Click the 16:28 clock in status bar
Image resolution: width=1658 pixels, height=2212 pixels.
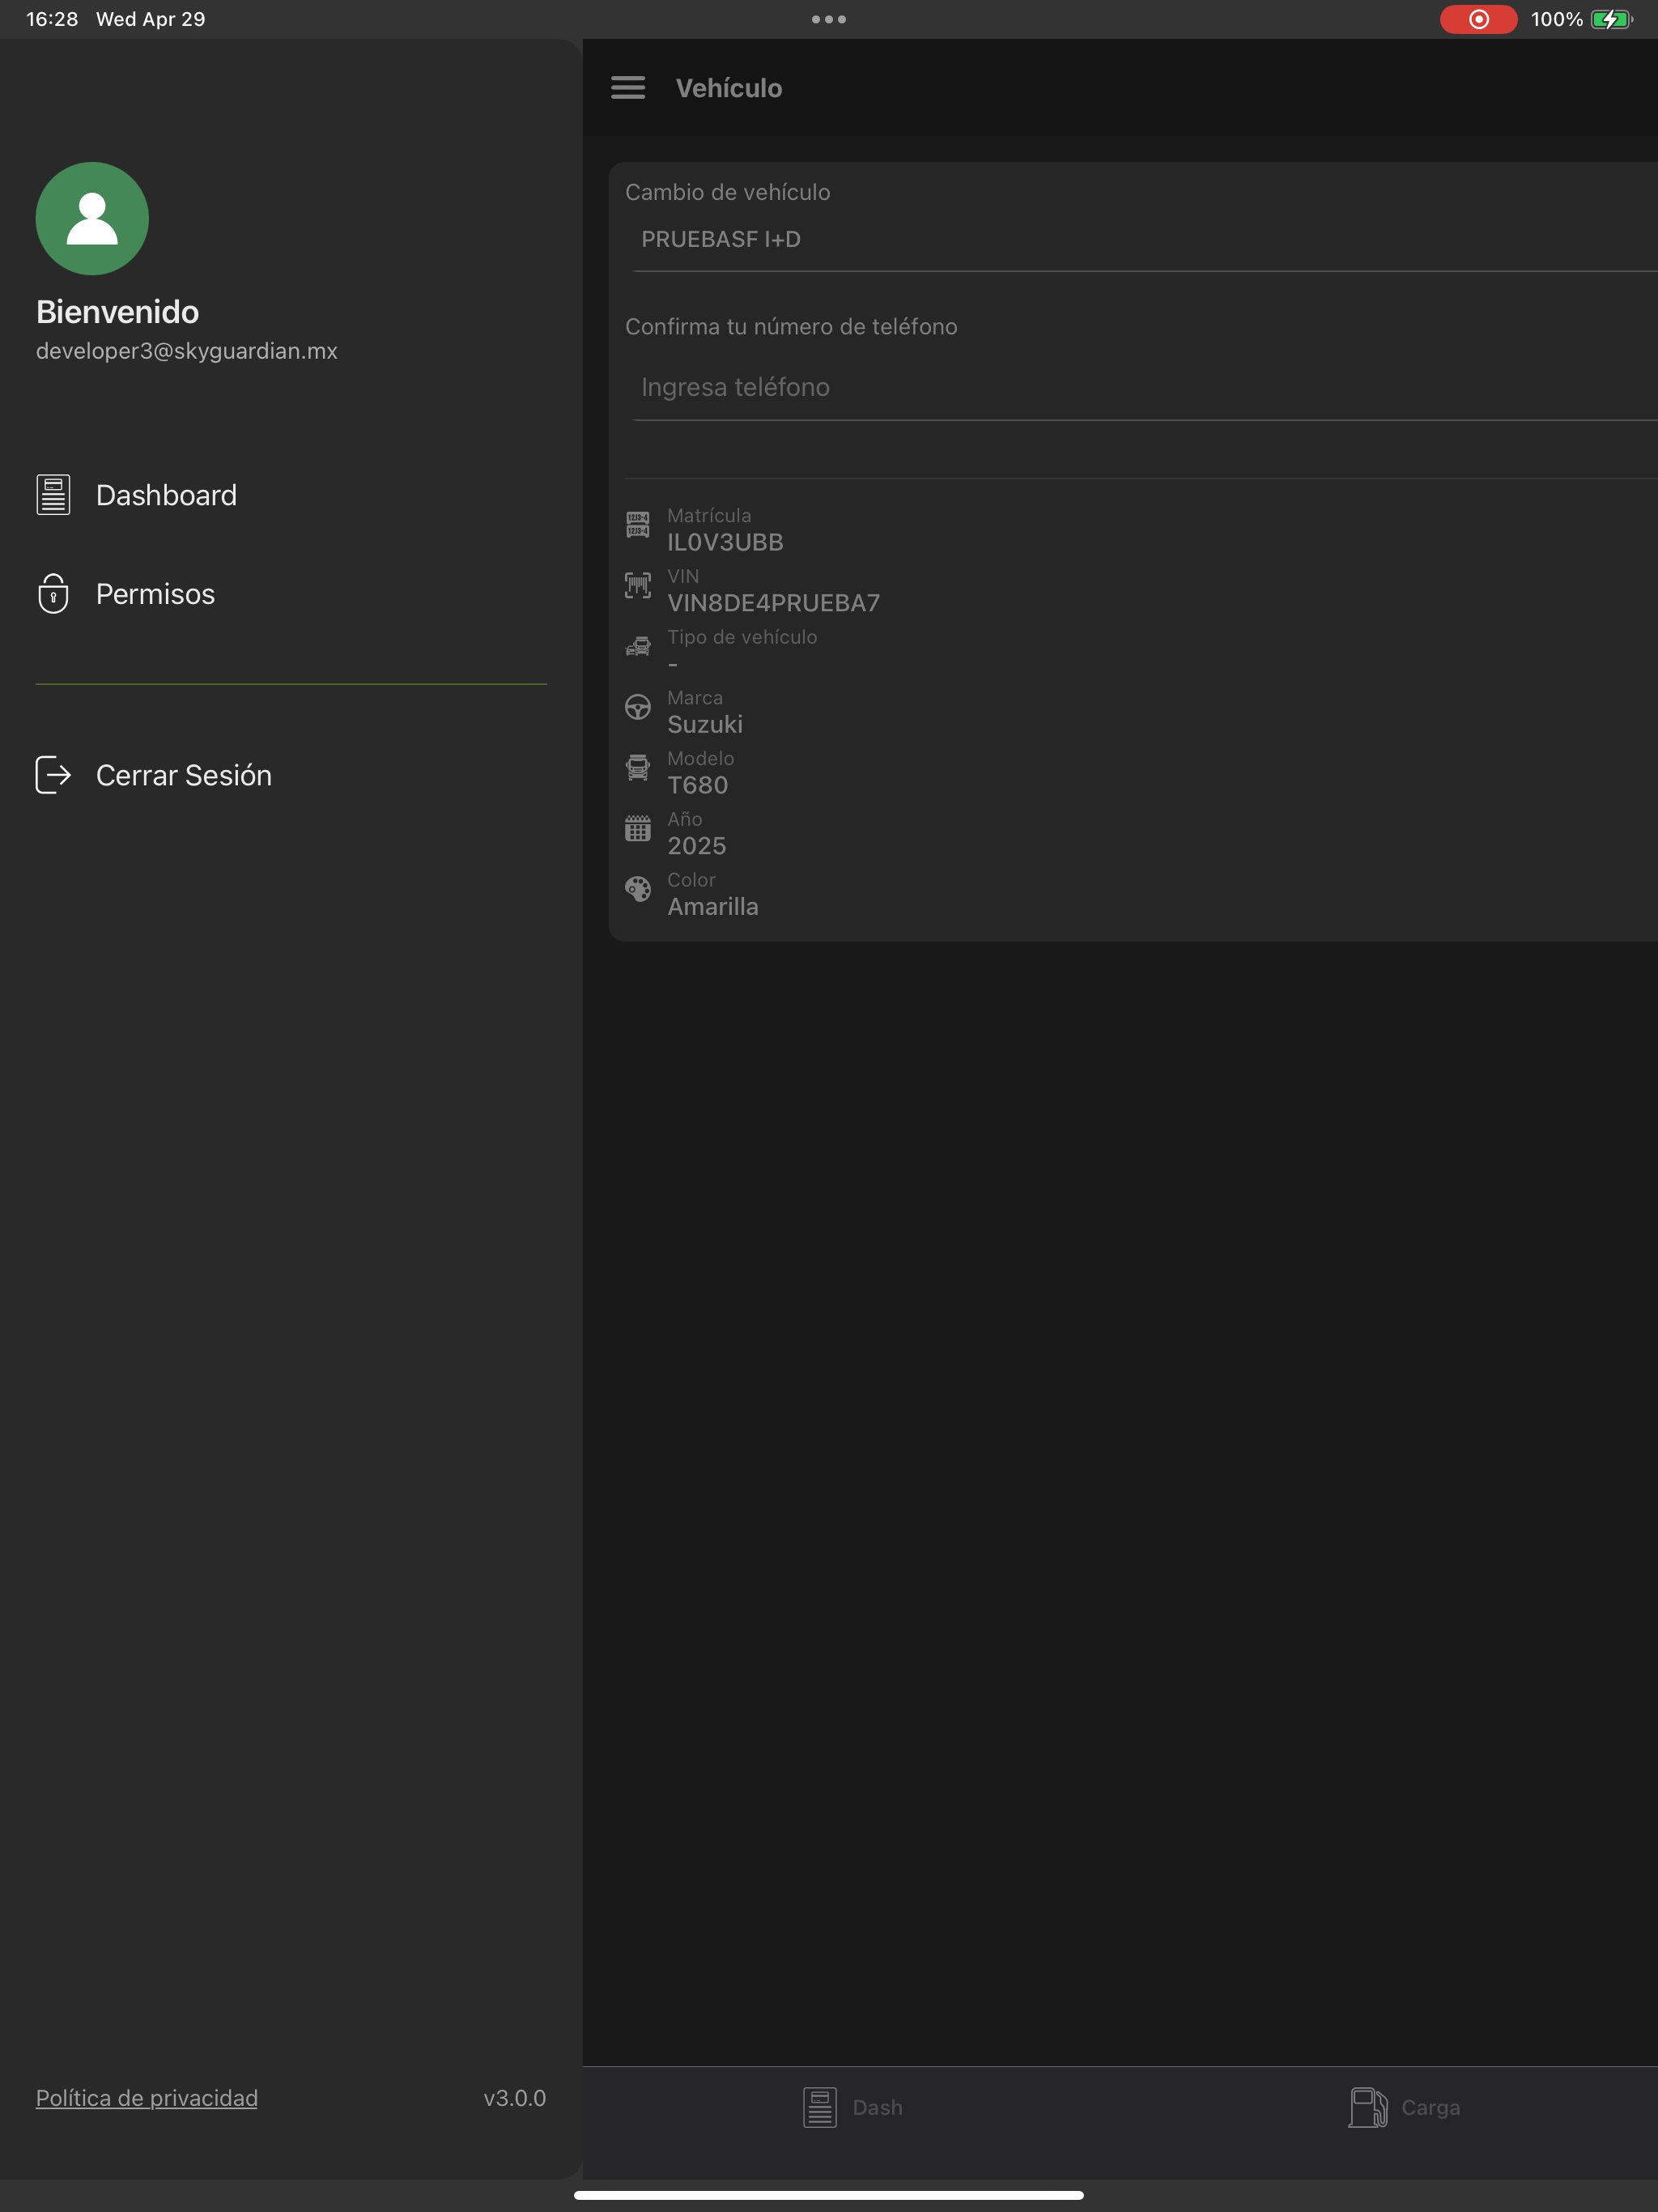click(x=52, y=19)
